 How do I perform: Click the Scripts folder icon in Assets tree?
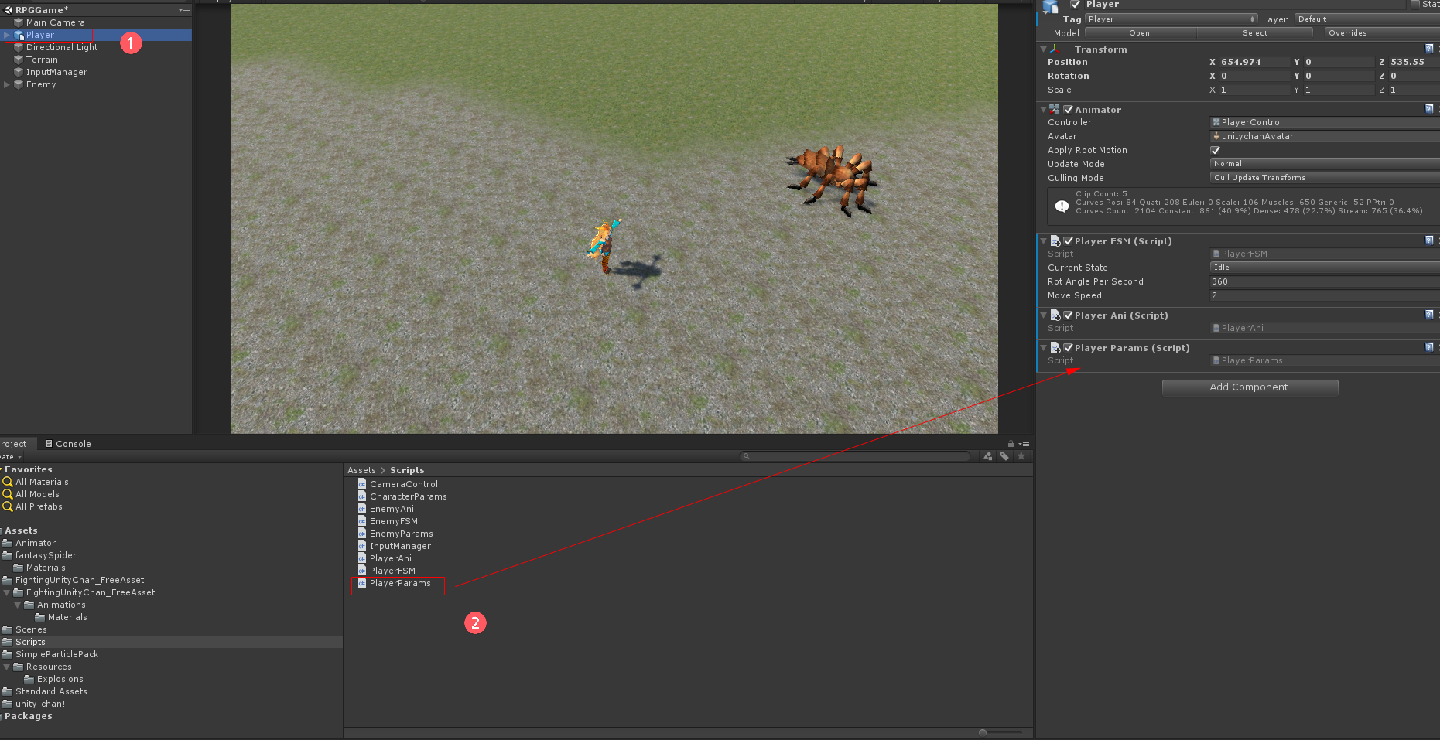point(8,642)
